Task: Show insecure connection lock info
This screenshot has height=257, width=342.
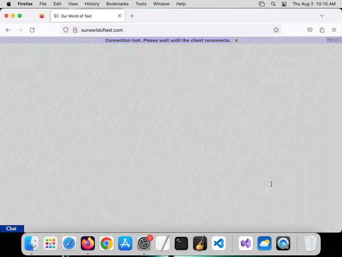Action: tap(75, 30)
